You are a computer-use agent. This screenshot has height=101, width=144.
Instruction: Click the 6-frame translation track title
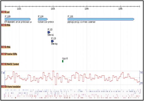click(x=13, y=87)
